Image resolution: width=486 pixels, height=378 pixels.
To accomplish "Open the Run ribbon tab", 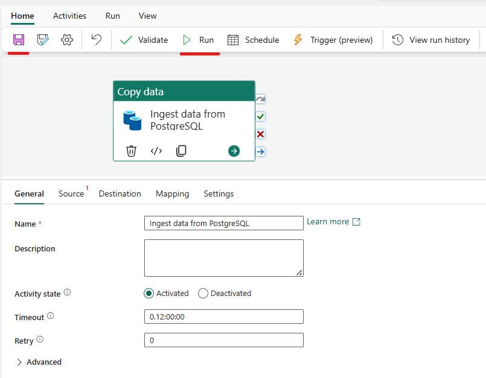I will coord(112,16).
